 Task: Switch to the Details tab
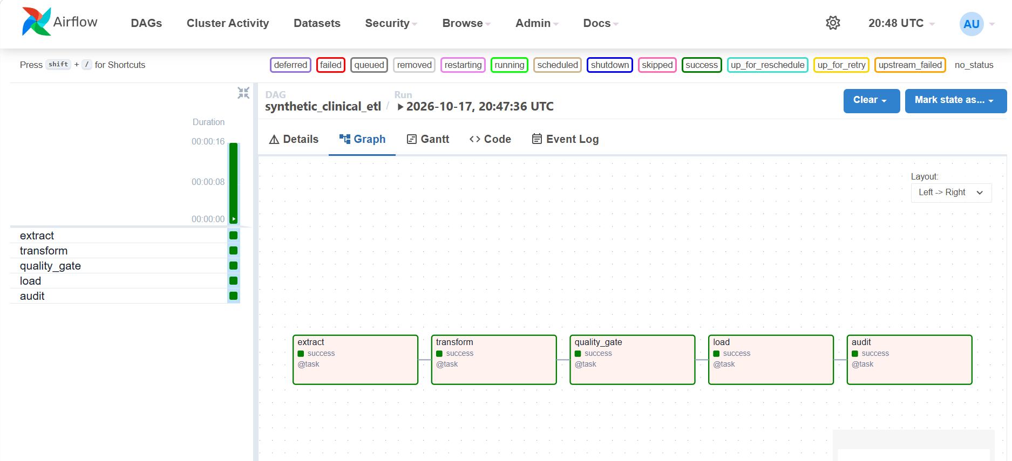tap(294, 139)
